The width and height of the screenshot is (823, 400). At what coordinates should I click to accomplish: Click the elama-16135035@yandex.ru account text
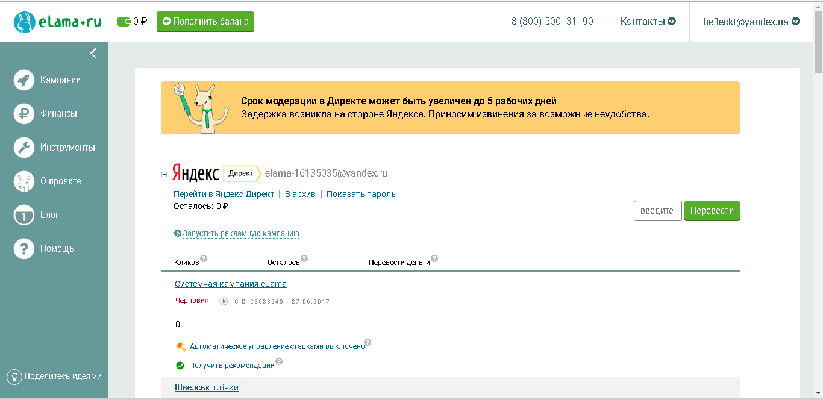[326, 173]
